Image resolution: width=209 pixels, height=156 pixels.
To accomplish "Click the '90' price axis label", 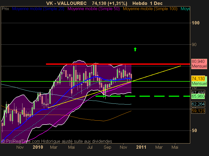I will (194, 44).
